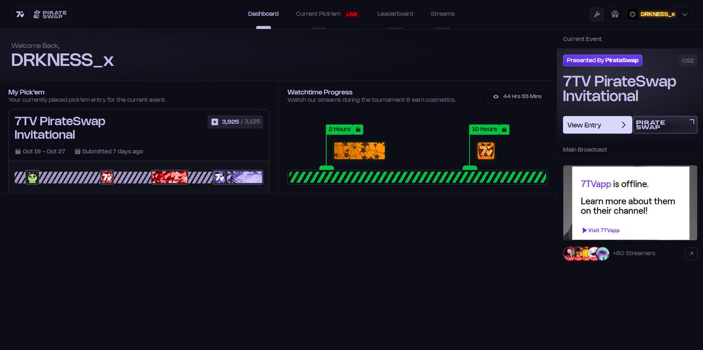Click the +80 Streamers text
703x350 pixels.
634,253
